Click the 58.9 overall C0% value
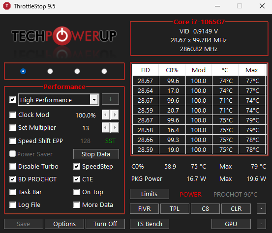Viewport: 272px width, 233px height. coord(170,167)
